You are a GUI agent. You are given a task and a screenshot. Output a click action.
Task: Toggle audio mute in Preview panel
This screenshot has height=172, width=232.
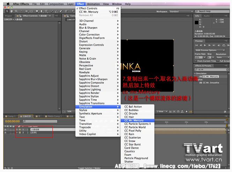(219, 45)
